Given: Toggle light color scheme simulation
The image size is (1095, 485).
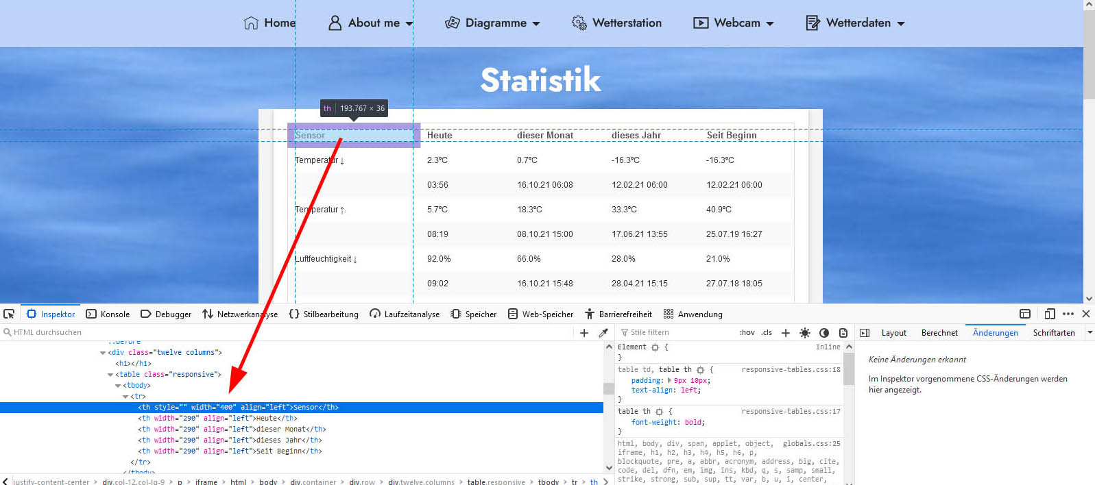Looking at the screenshot, I should coord(805,333).
